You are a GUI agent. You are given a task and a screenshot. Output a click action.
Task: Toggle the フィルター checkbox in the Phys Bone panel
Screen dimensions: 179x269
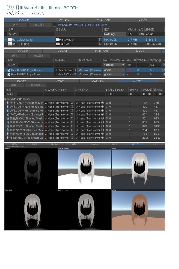5,65
